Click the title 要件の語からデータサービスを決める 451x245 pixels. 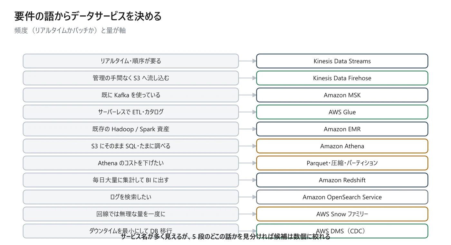pos(88,16)
